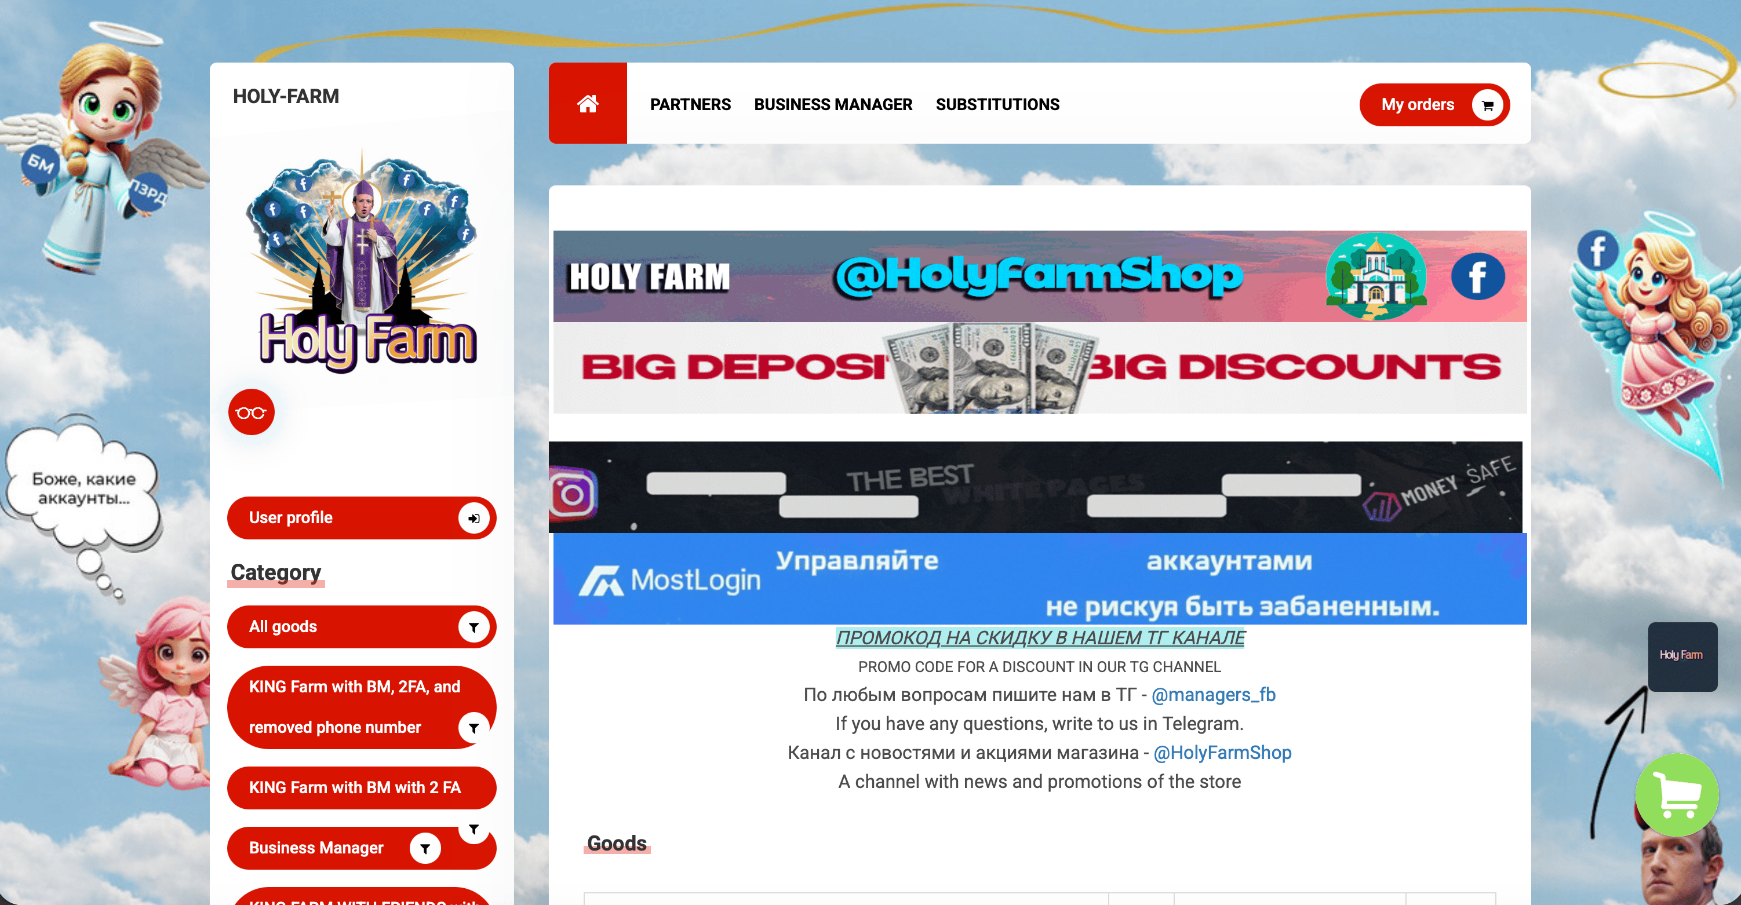Open the @HolyFarmShop channel link

point(1222,753)
